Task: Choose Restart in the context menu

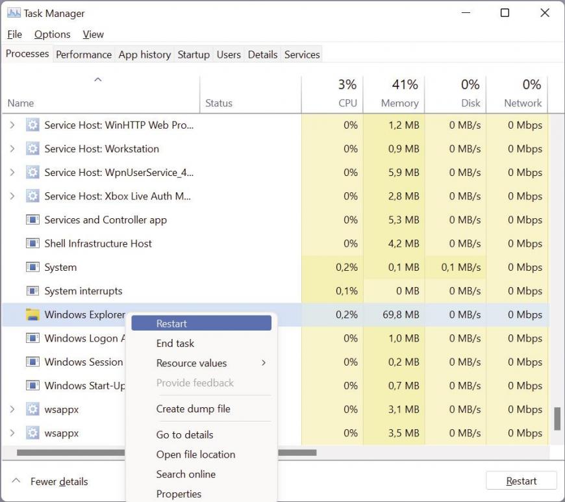Action: click(201, 323)
